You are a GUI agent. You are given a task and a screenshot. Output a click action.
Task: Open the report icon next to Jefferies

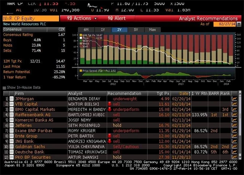(11, 125)
